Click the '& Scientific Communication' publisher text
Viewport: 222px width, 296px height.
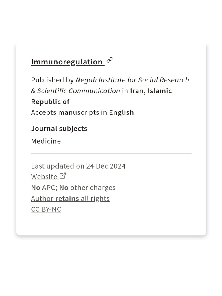[75, 91]
